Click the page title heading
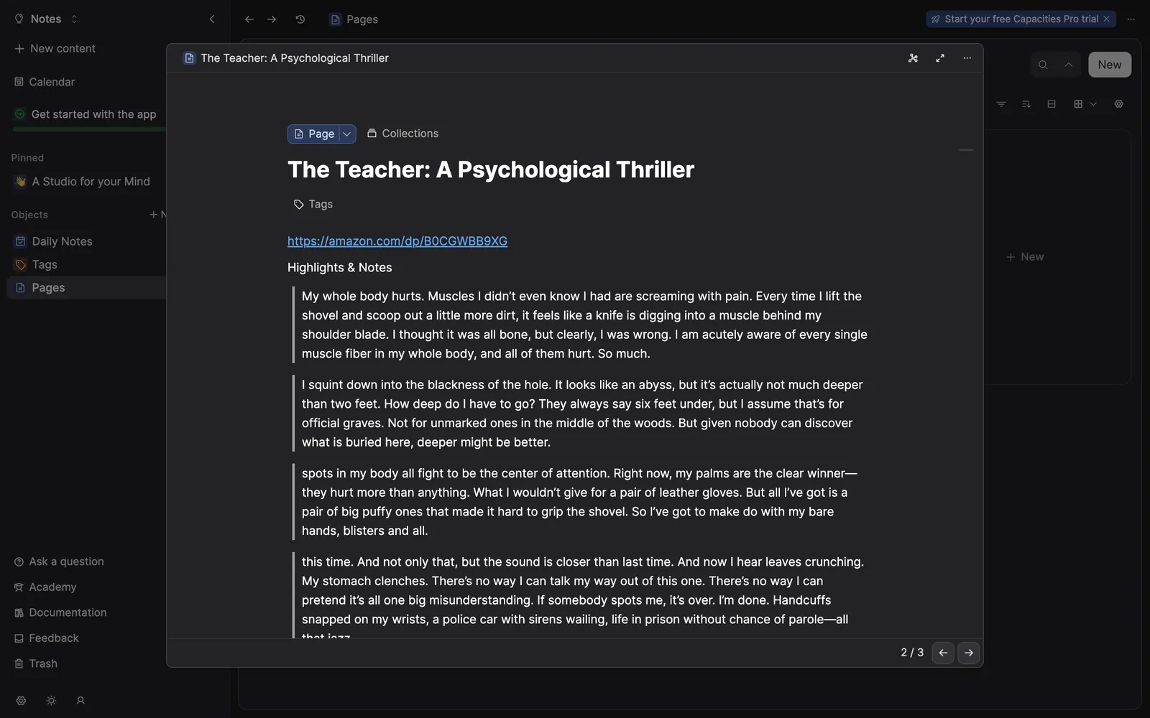The width and height of the screenshot is (1150, 718). click(491, 169)
